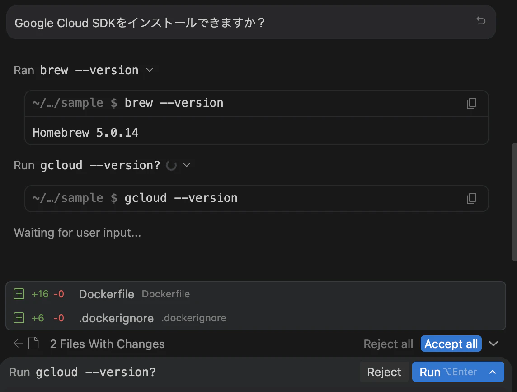Click the +16 -0 diff count for Dockerfile
The height and width of the screenshot is (392, 517).
tap(48, 294)
